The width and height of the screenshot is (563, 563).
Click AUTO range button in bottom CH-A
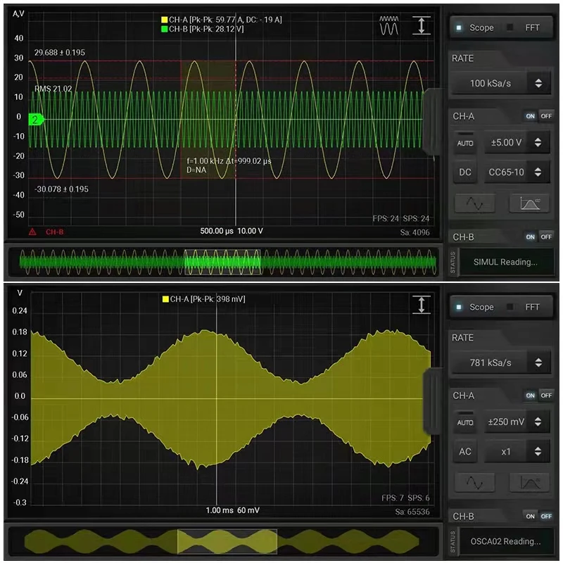click(465, 422)
